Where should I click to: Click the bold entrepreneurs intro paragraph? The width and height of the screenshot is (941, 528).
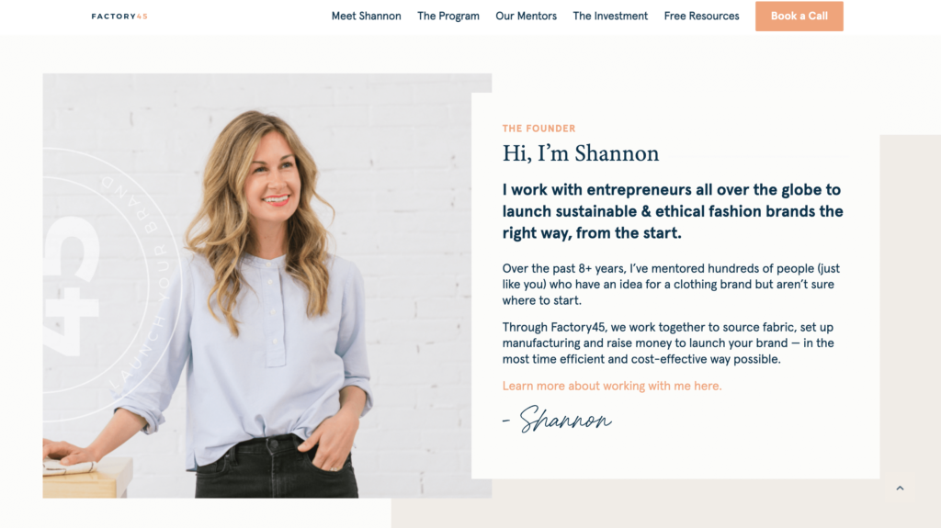click(673, 211)
